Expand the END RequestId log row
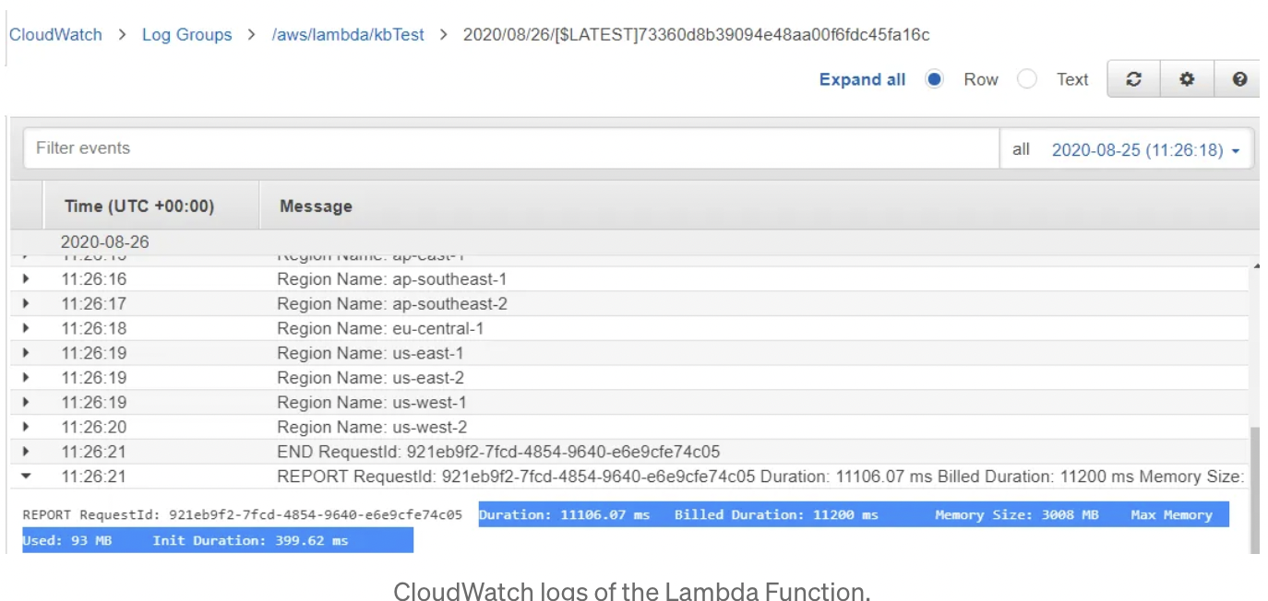1268x601 pixels. coord(26,452)
